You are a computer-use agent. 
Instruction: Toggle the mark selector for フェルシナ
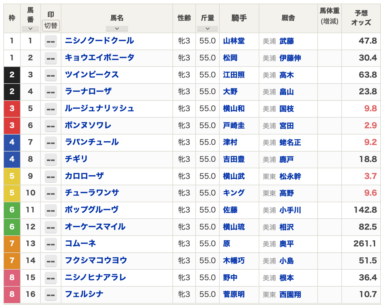[51, 295]
